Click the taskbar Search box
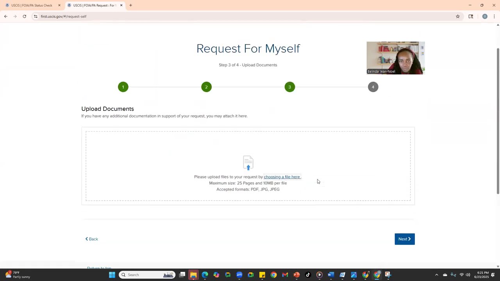The image size is (500, 281). [x=146, y=275]
